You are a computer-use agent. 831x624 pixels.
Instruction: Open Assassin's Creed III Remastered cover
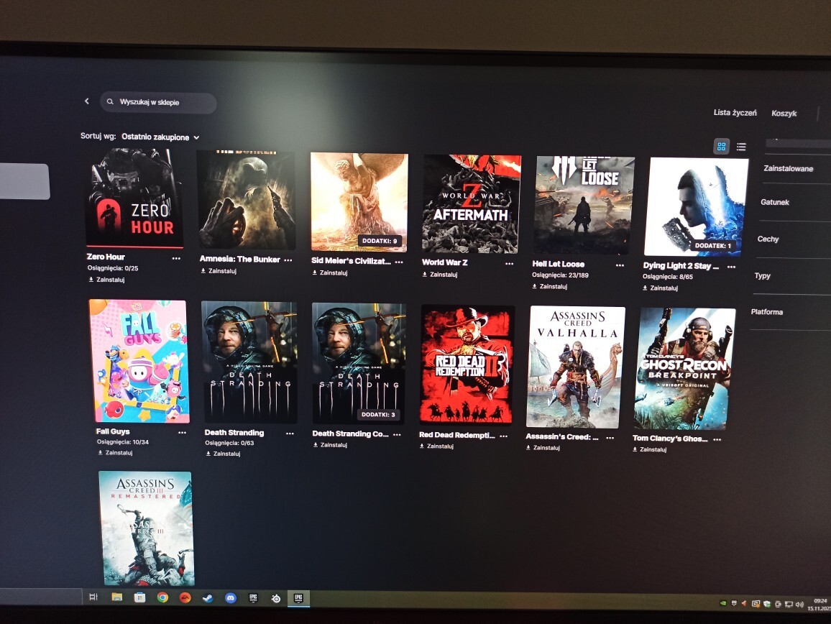[x=146, y=528]
